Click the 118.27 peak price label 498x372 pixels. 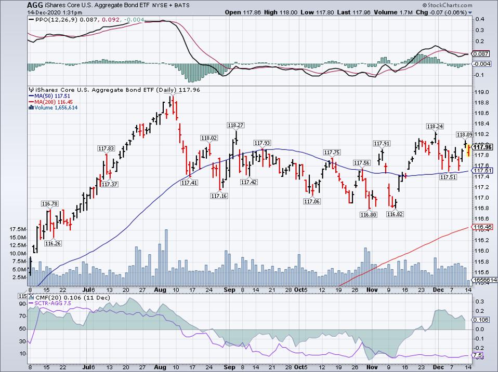235,126
